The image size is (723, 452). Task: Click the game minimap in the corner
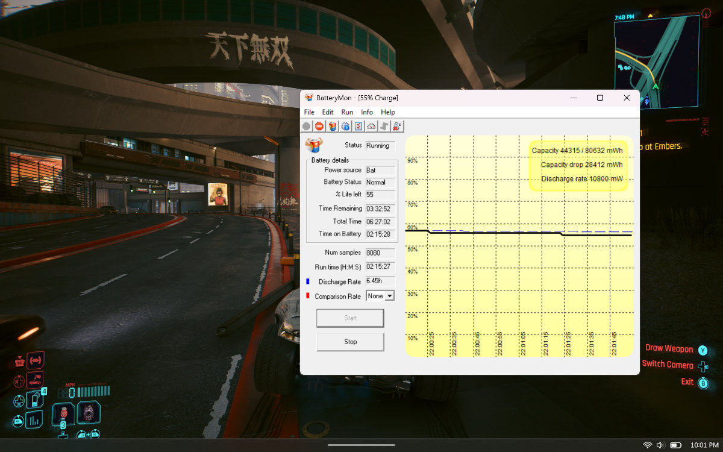pyautogui.click(x=656, y=61)
